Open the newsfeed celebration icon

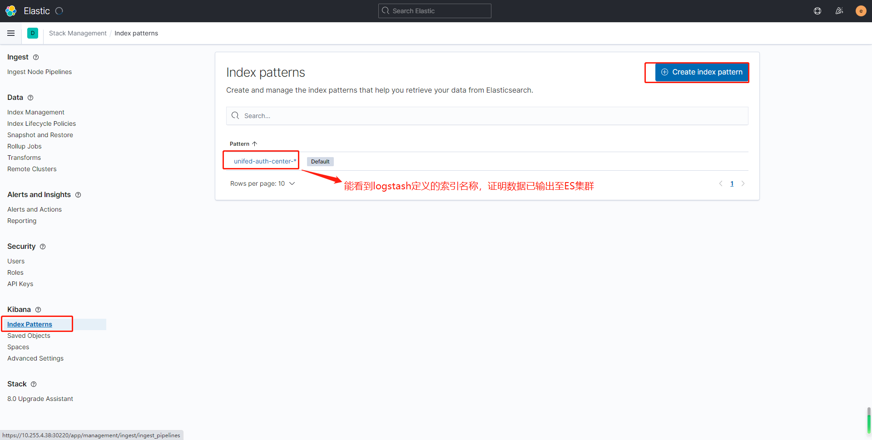[x=839, y=11]
